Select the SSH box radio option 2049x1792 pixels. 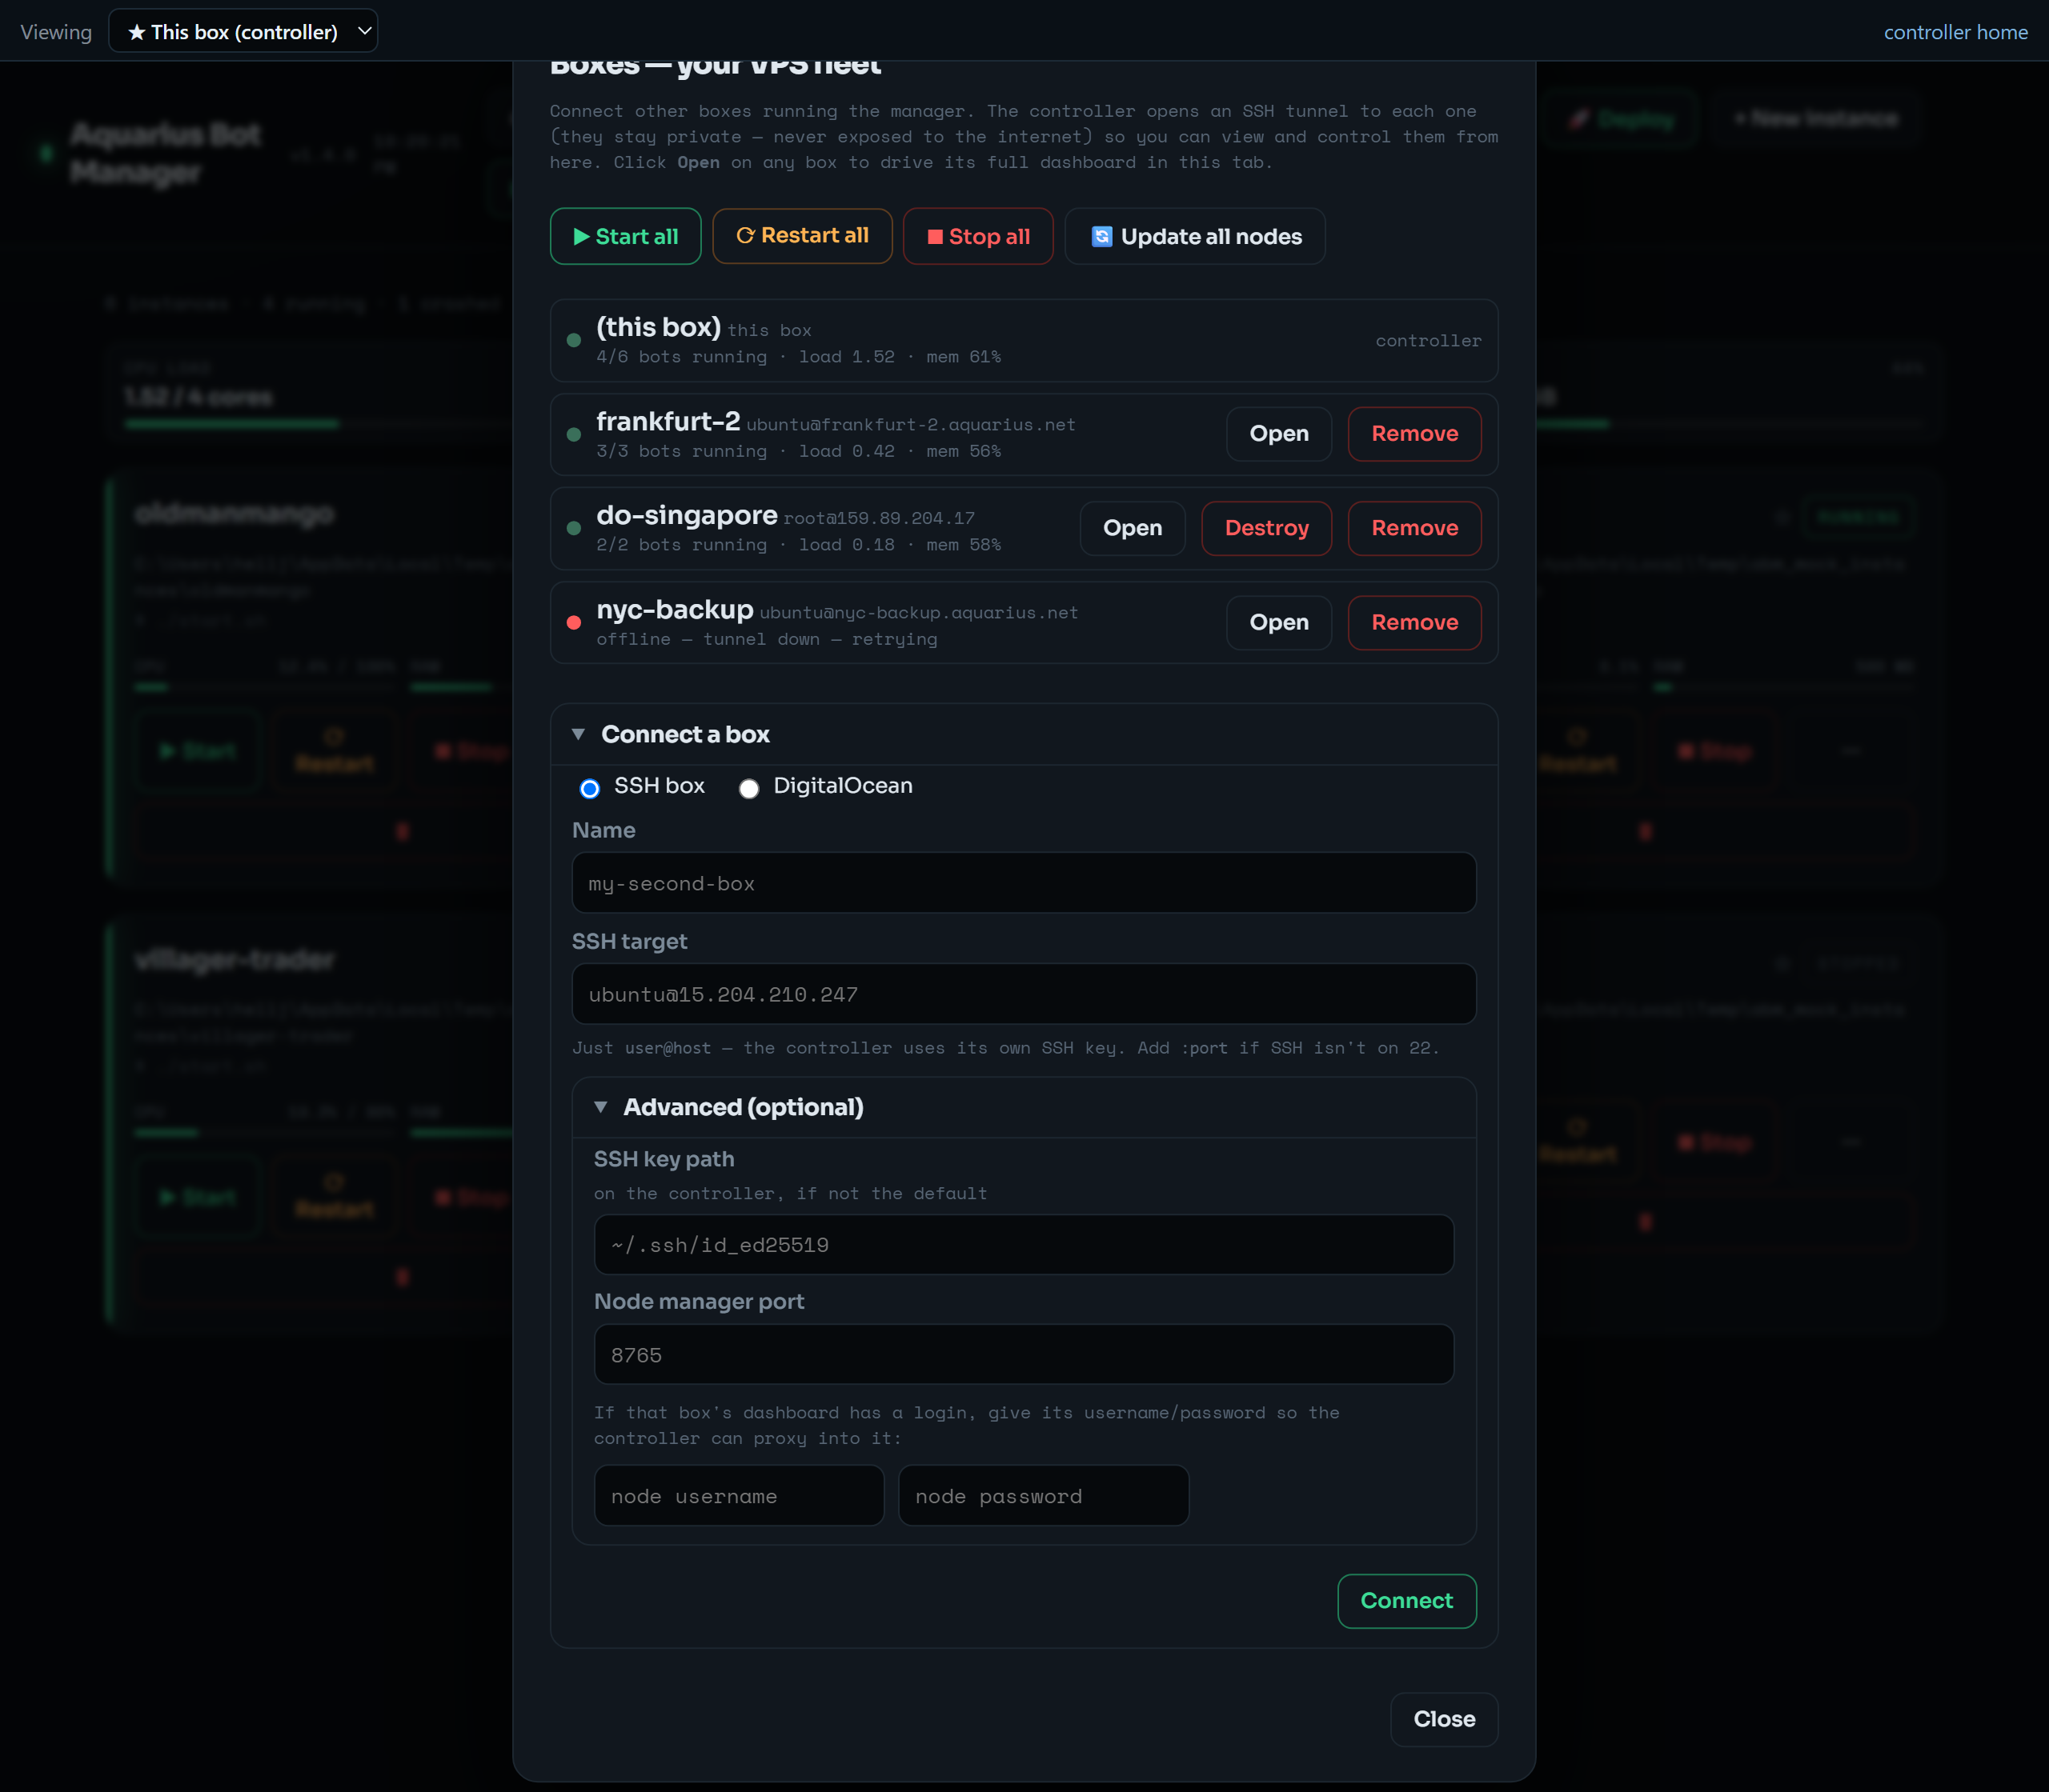pyautogui.click(x=589, y=788)
